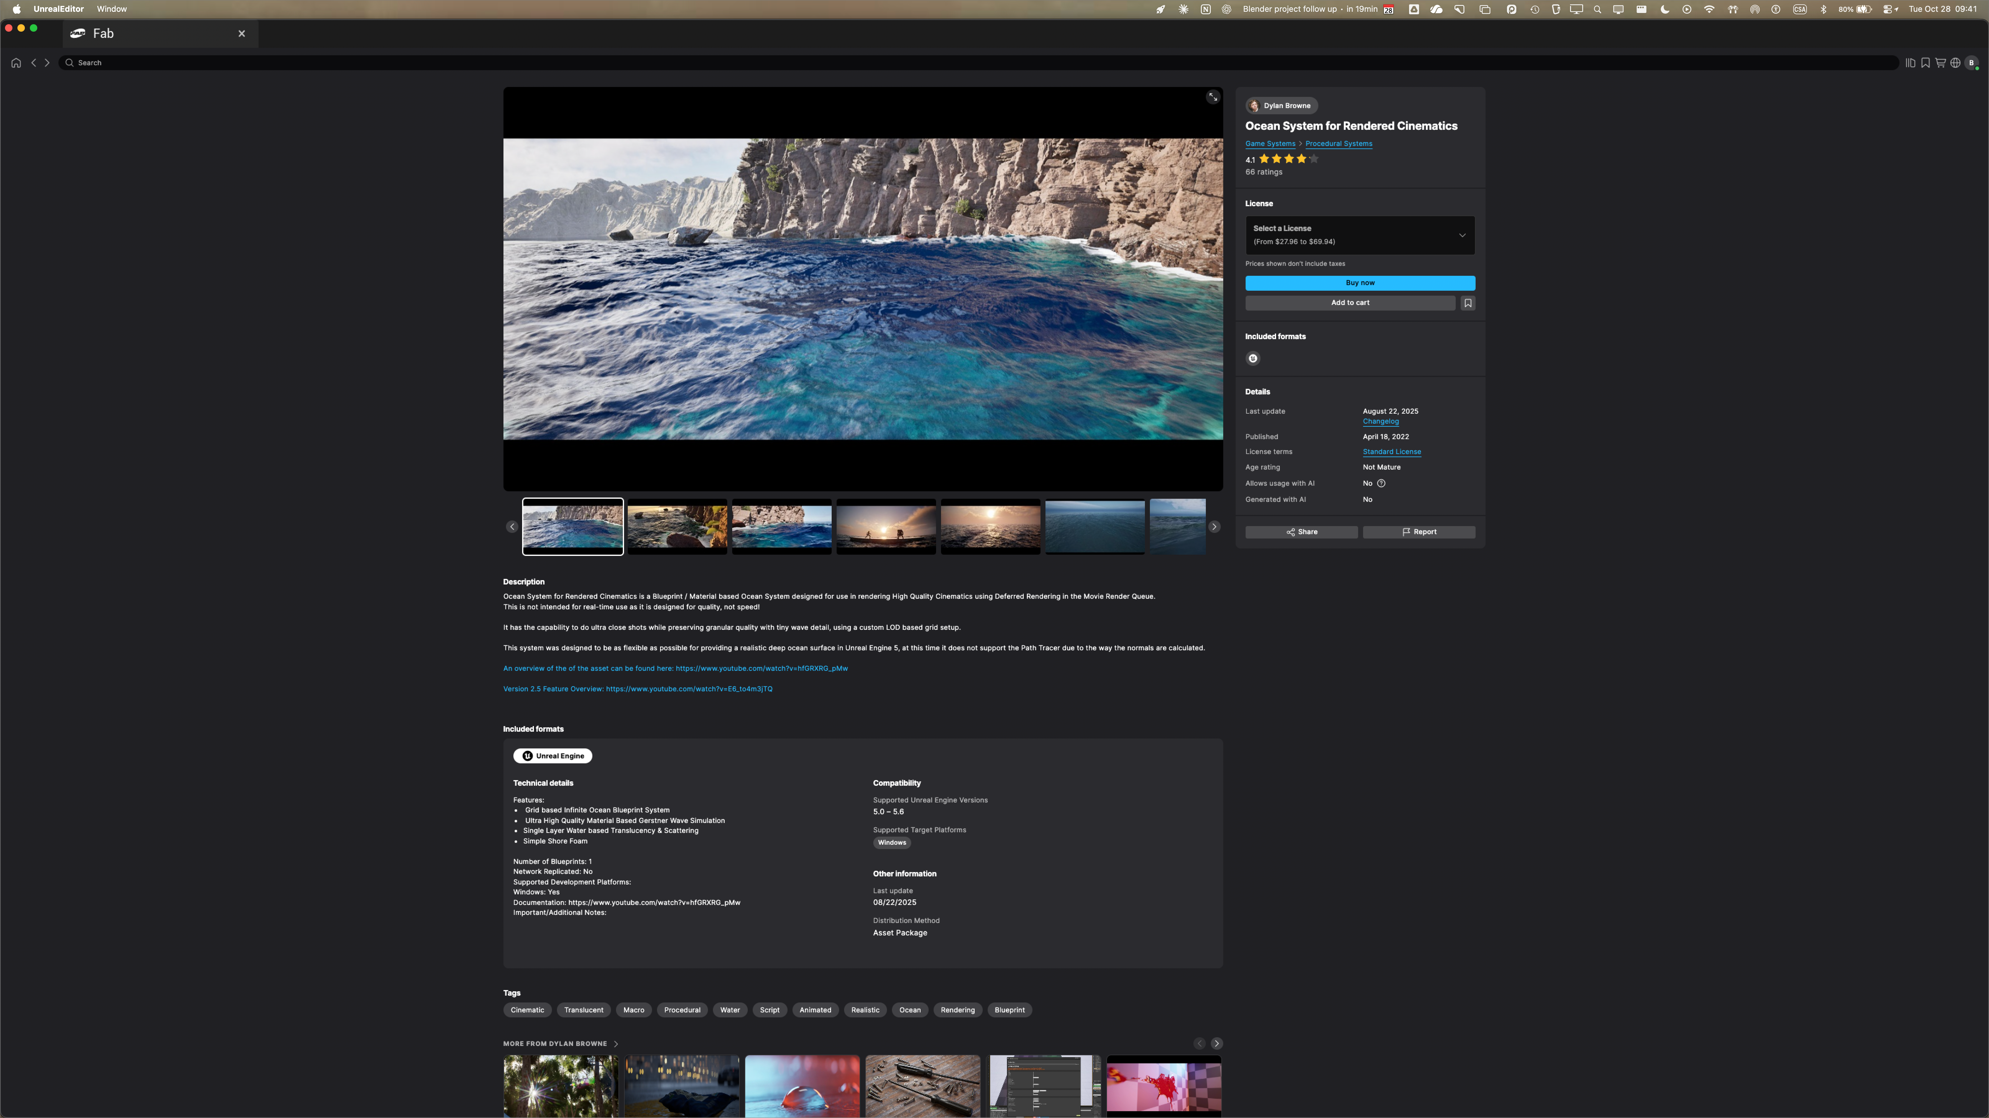Filter by Translucent tag
The width and height of the screenshot is (1989, 1118).
(584, 1010)
